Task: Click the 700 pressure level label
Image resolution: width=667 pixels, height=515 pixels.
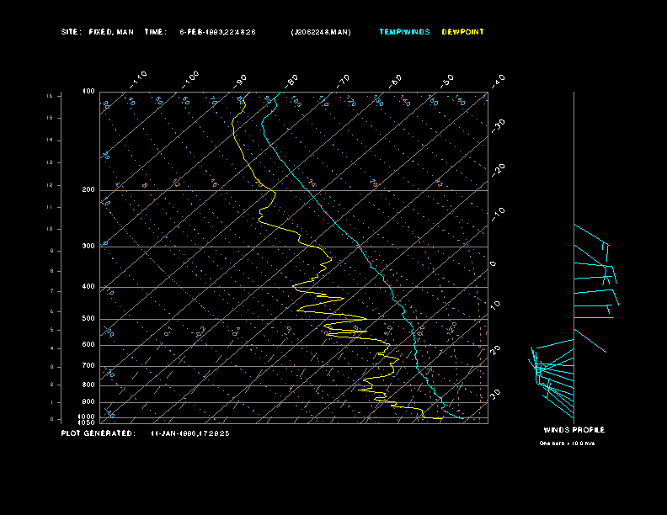Action: pos(88,366)
